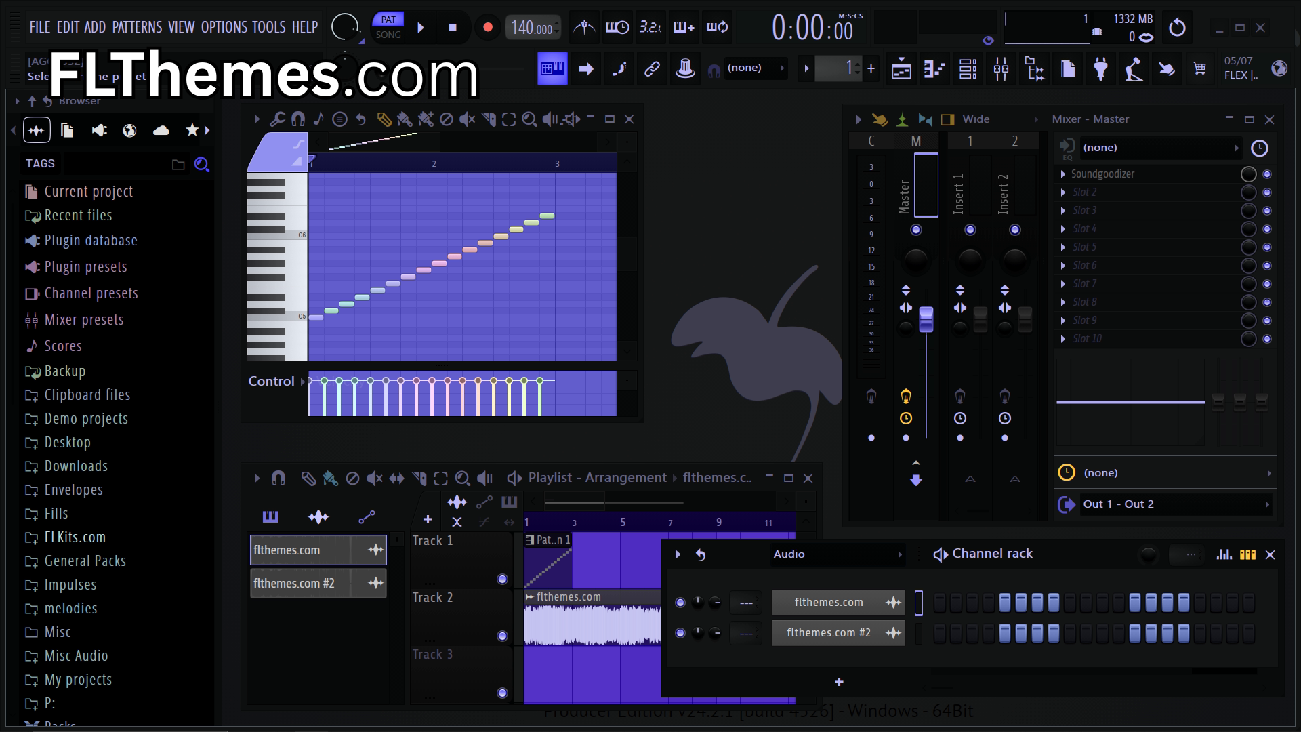This screenshot has width=1301, height=732.
Task: Toggle the metronome icon
Action: [x=584, y=27]
